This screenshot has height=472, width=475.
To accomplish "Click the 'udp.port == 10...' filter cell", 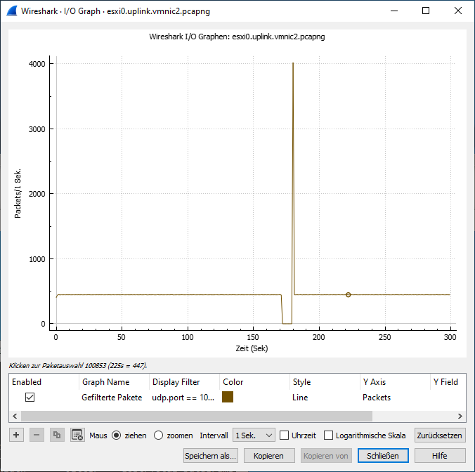I will pyautogui.click(x=183, y=398).
